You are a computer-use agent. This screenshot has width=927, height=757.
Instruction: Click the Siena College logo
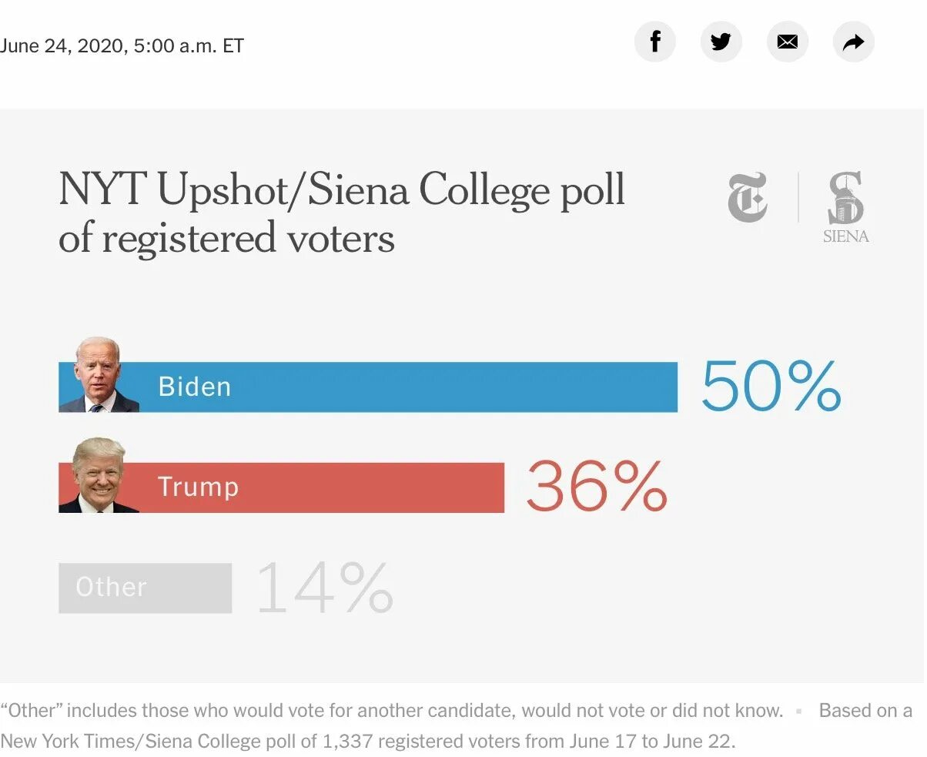(845, 206)
